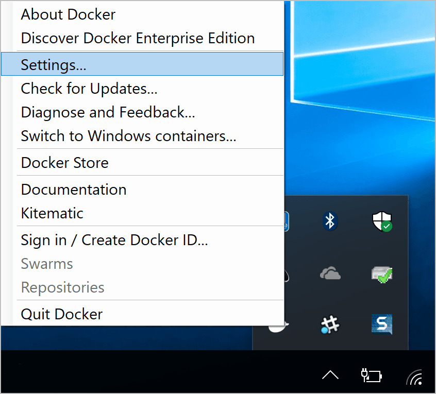Open the Docker Store

point(64,162)
